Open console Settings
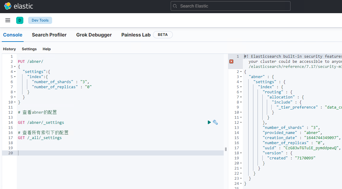 click(29, 49)
